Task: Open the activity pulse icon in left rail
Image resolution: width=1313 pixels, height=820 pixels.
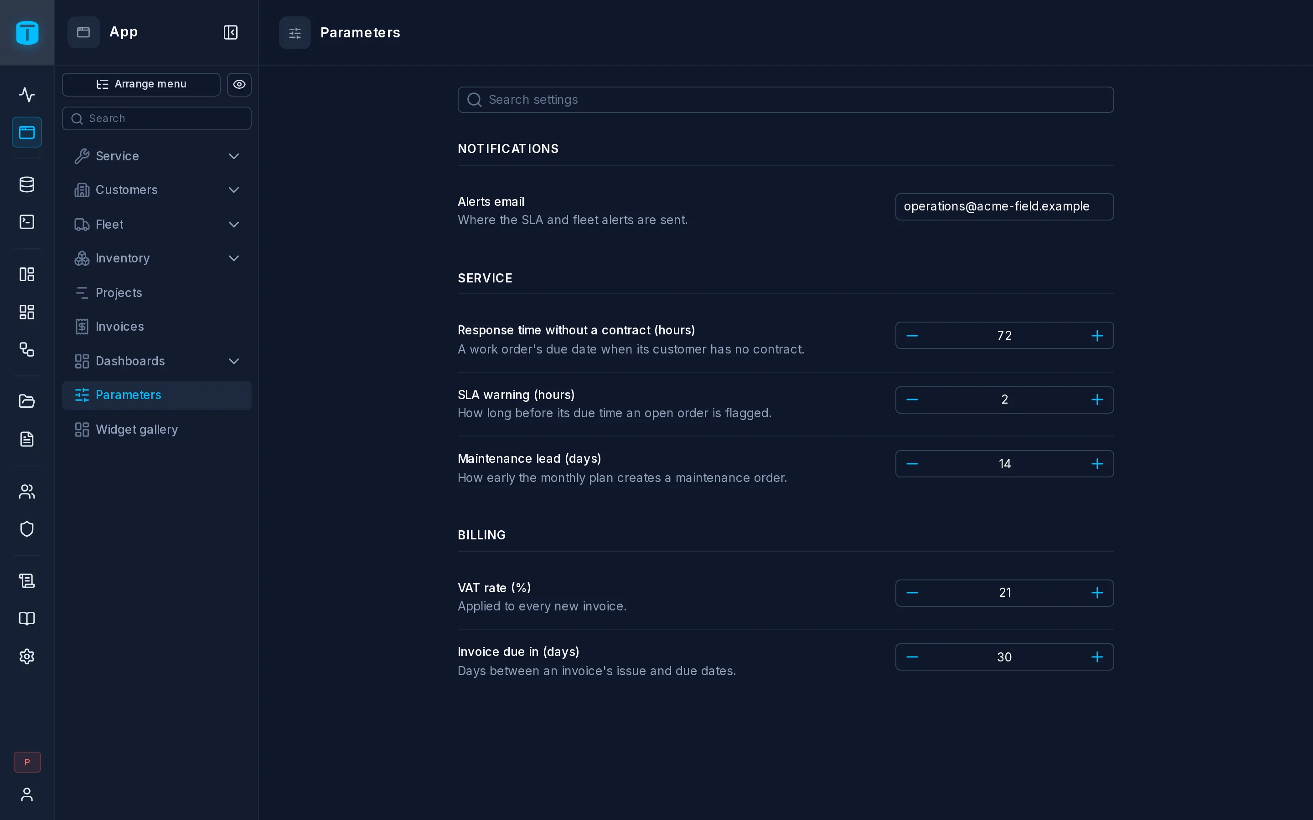Action: [26, 95]
